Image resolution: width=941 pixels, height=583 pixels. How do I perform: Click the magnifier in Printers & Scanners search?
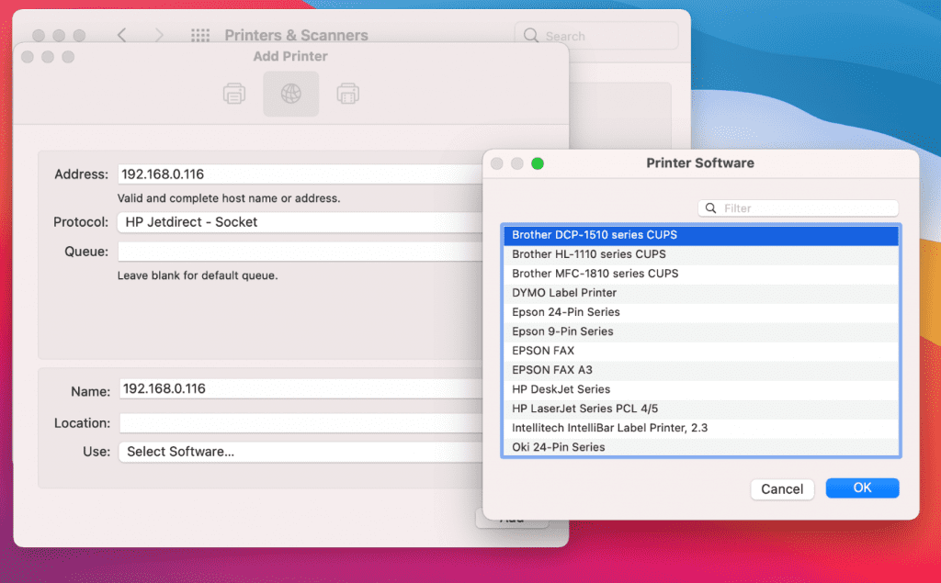point(530,36)
